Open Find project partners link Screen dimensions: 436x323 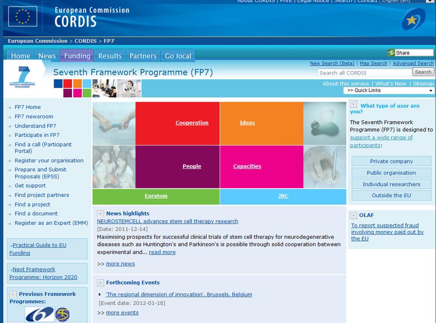[x=42, y=195]
